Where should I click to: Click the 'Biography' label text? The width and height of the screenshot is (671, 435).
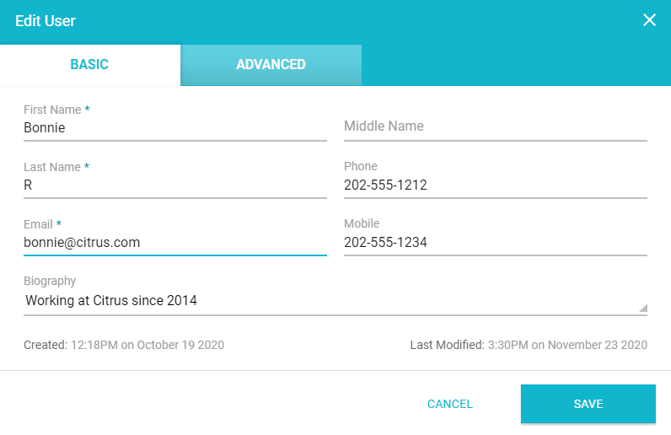click(50, 281)
